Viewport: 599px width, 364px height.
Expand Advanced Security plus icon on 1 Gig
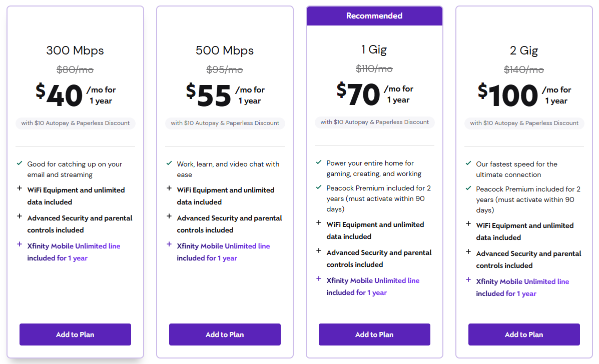(319, 251)
